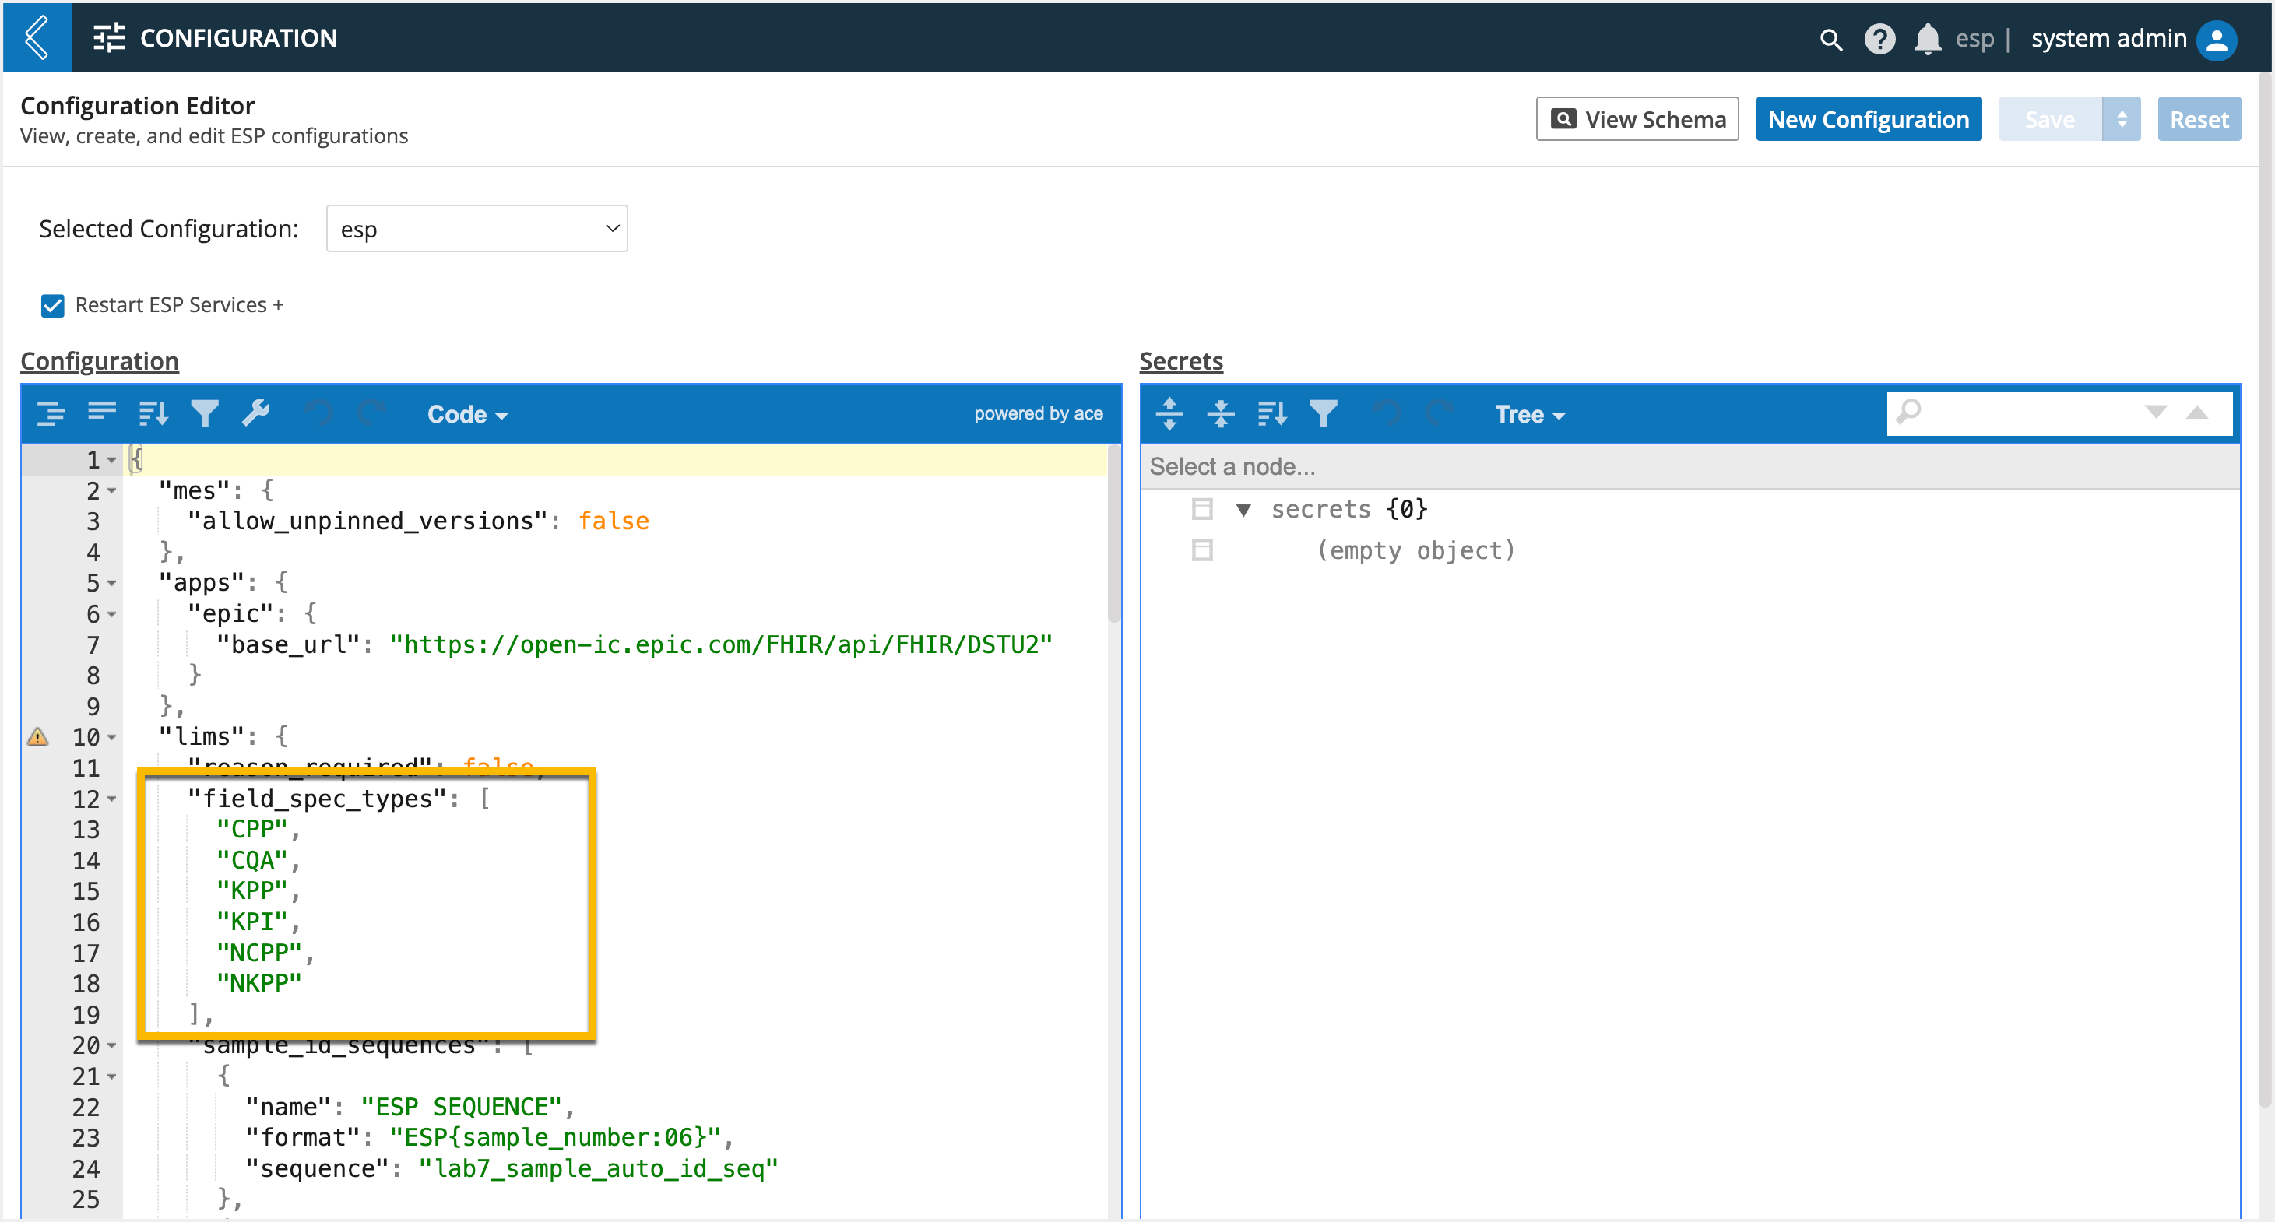Screen dimensions: 2275x1222
Task: Click the Secrets section heading
Action: [x=1181, y=361]
